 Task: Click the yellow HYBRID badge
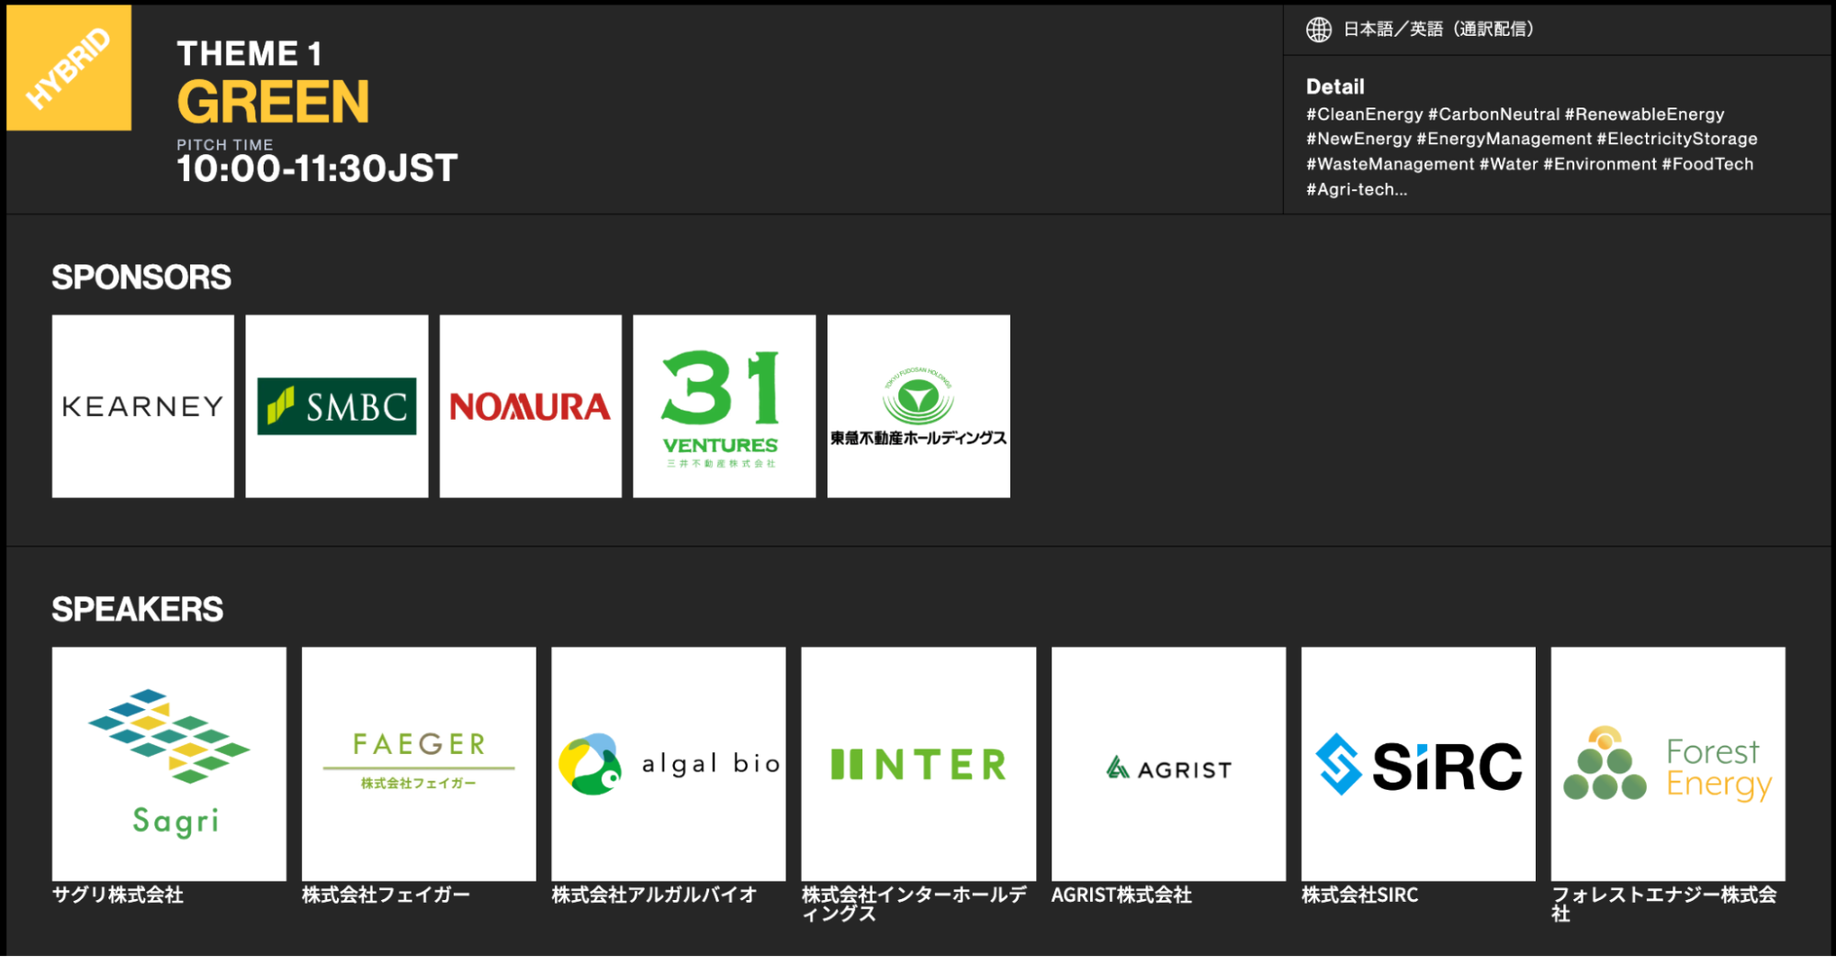click(69, 68)
